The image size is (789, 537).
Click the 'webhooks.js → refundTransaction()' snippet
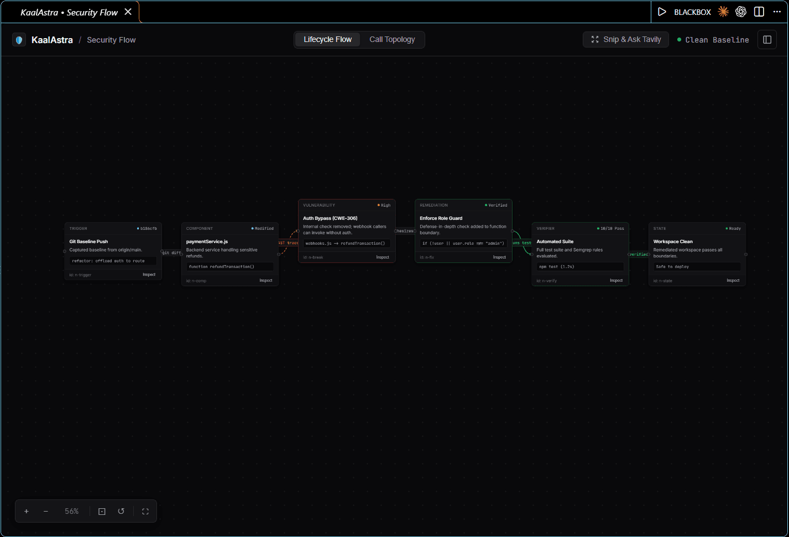point(346,244)
